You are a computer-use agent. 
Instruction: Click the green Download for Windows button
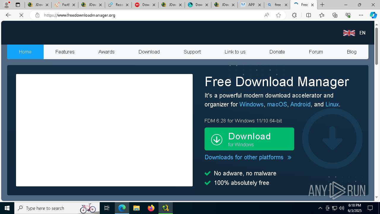point(249,139)
